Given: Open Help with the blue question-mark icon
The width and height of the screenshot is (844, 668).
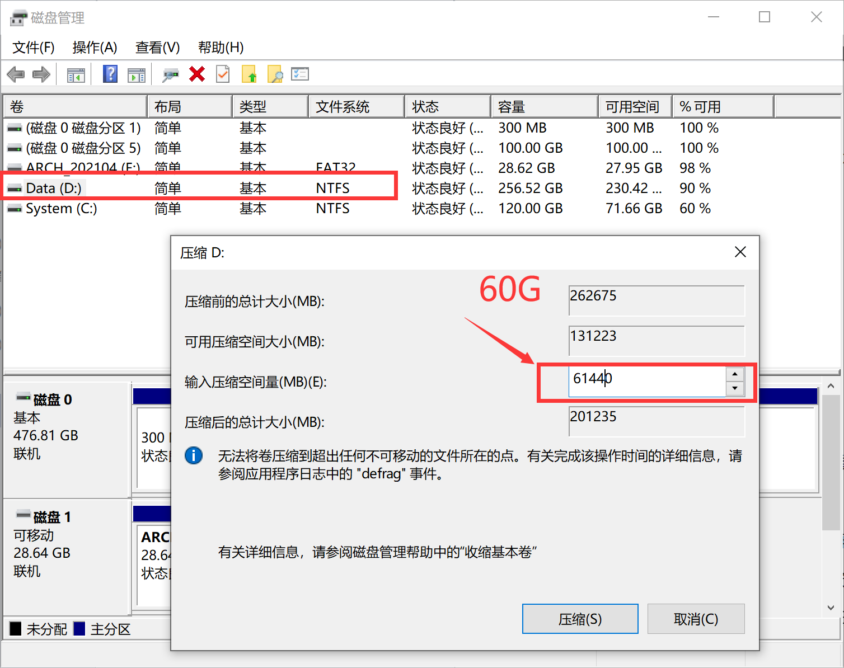Looking at the screenshot, I should coord(110,74).
